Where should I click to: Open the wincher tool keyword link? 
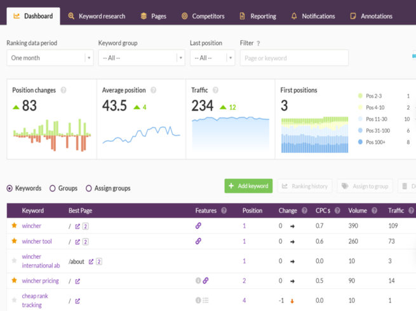tap(37, 241)
